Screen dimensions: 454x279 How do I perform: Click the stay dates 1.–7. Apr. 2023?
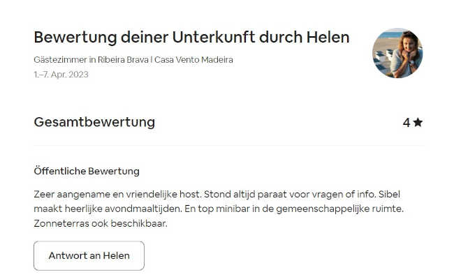point(61,75)
